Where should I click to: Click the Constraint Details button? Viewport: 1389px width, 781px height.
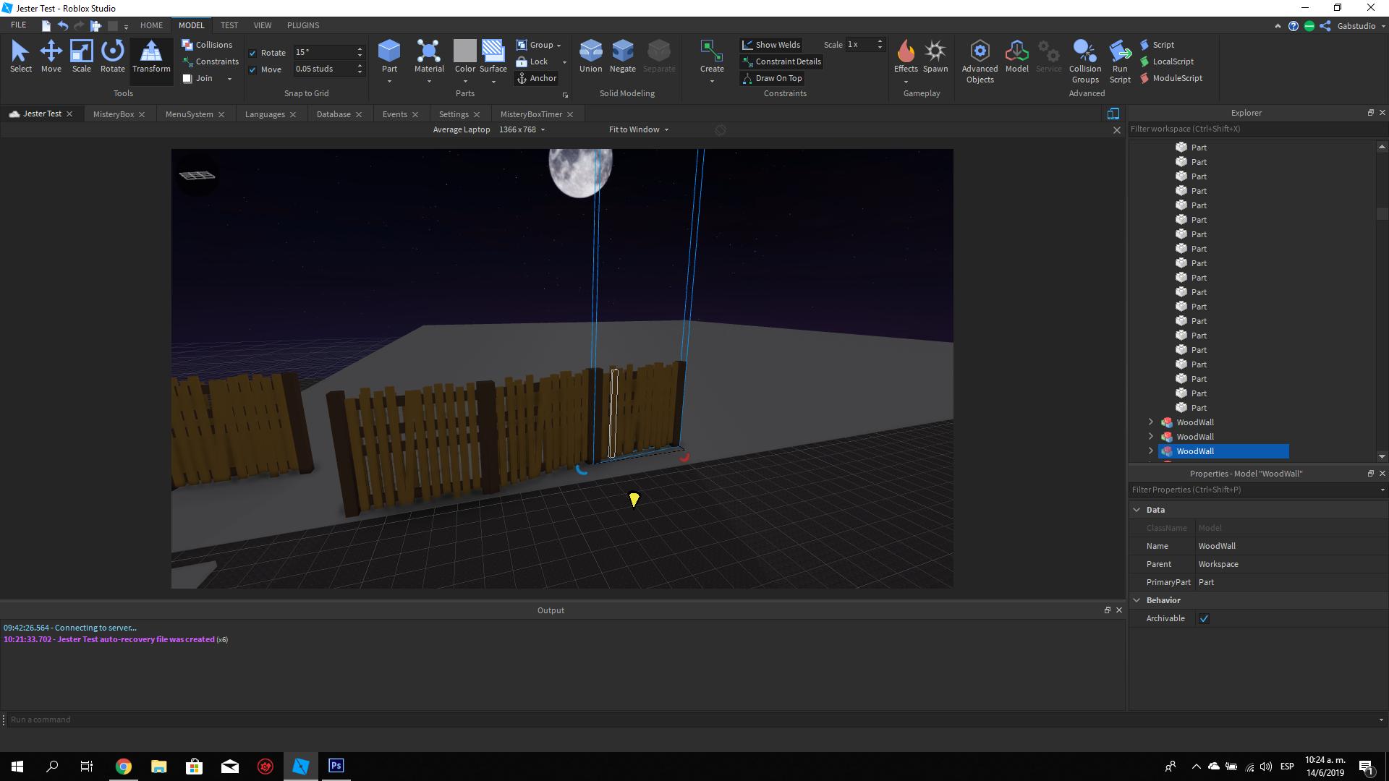point(781,61)
